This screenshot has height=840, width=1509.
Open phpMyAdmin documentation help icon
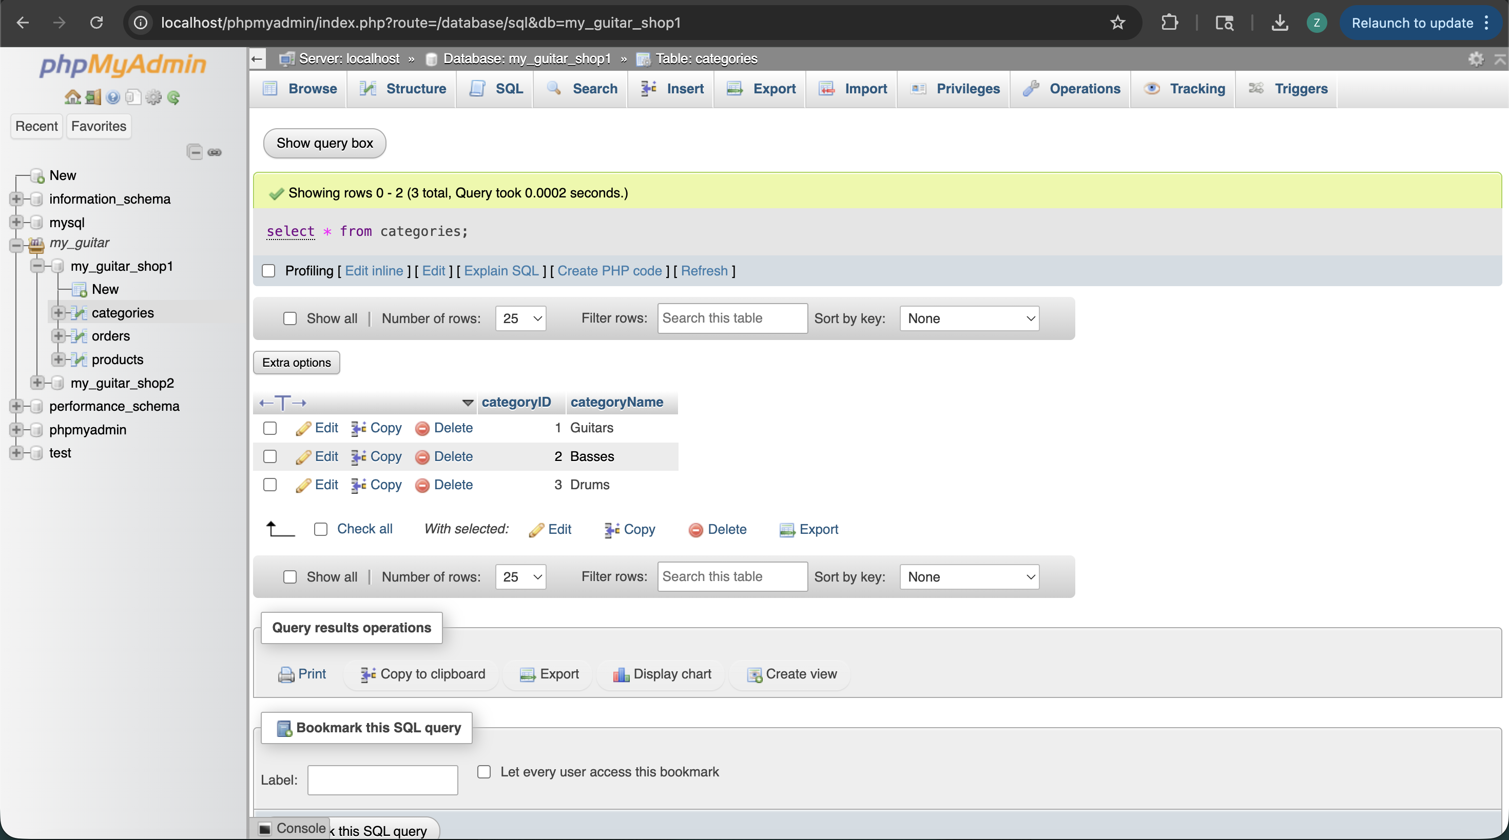click(x=113, y=97)
